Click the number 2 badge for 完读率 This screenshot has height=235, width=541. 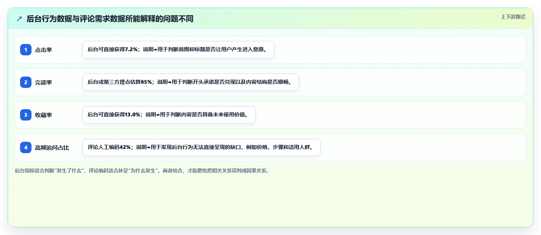point(26,82)
